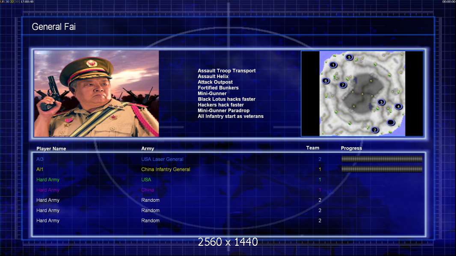Click the Team column header
This screenshot has width=456, height=256.
(x=313, y=148)
